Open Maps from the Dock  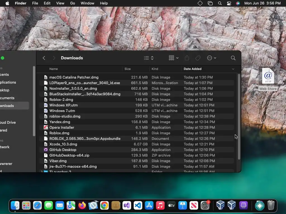(71, 205)
